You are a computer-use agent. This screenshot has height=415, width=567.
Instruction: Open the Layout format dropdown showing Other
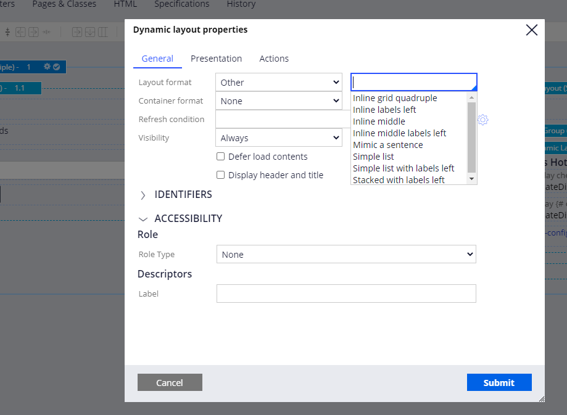[x=278, y=81]
